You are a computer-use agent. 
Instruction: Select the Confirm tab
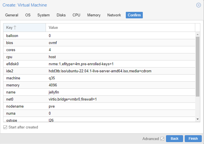click(x=134, y=15)
